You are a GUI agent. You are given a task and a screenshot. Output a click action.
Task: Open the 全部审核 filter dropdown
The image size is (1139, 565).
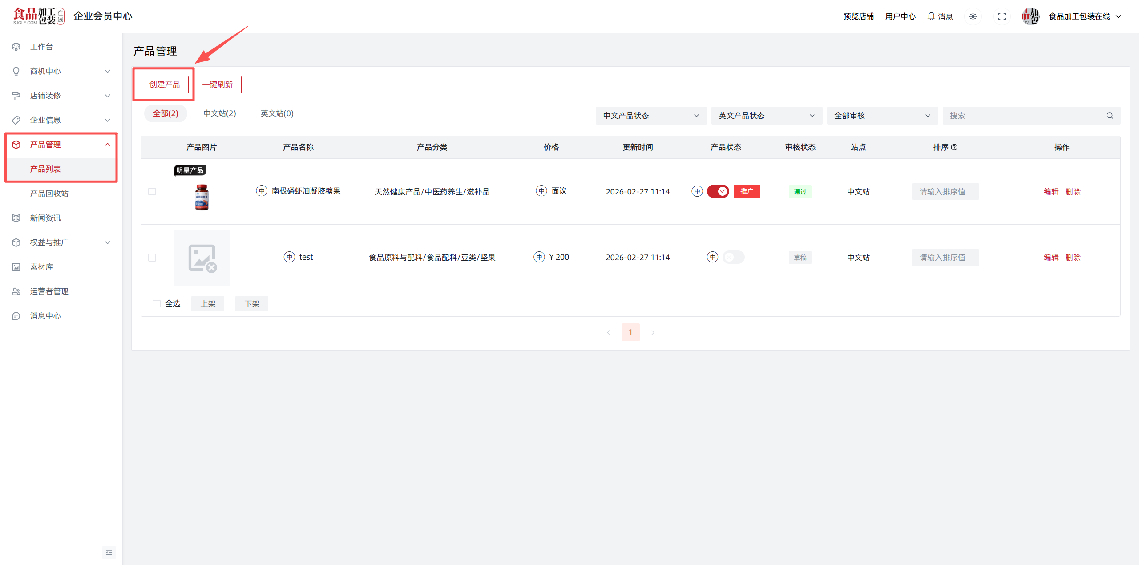[x=882, y=116]
